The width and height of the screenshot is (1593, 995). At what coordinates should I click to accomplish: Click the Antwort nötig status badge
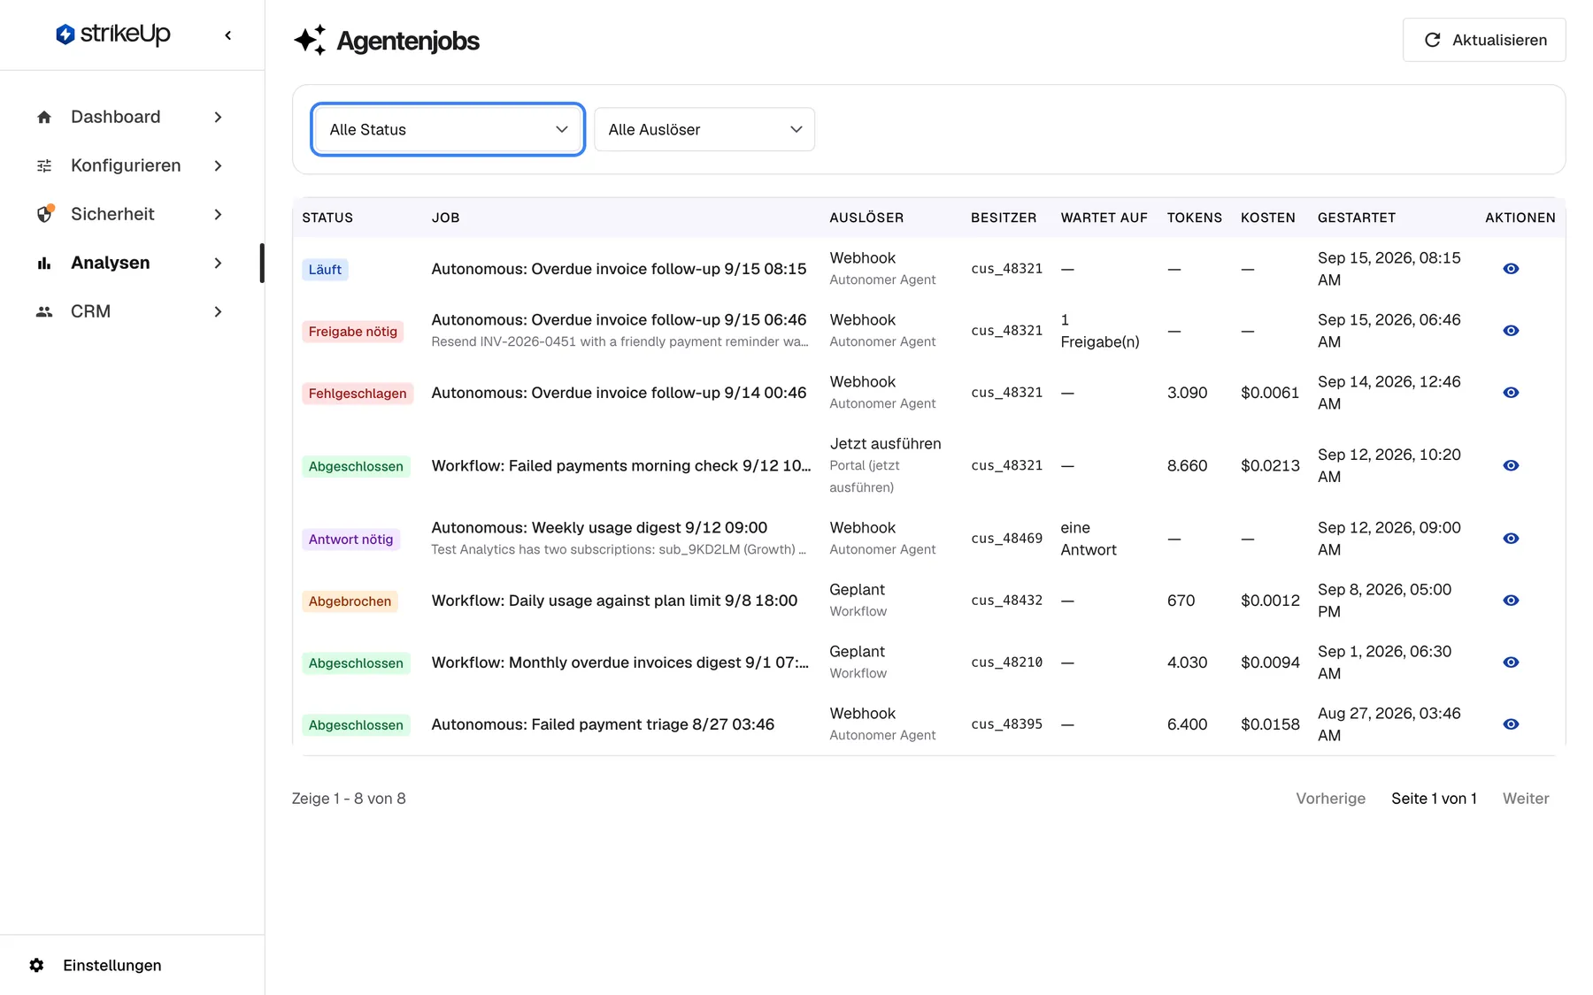(x=350, y=540)
